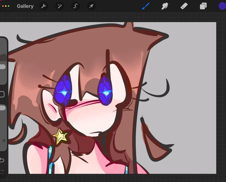Click the brush size slider handle
The width and height of the screenshot is (226, 182).
tap(3, 67)
